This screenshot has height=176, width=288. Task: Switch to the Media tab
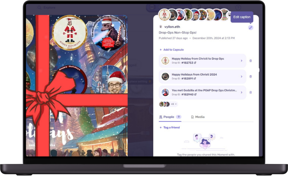click(198, 117)
